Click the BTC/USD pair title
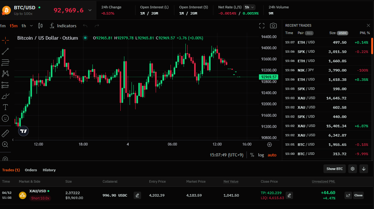This screenshot has height=209, width=374. tap(24, 7)
